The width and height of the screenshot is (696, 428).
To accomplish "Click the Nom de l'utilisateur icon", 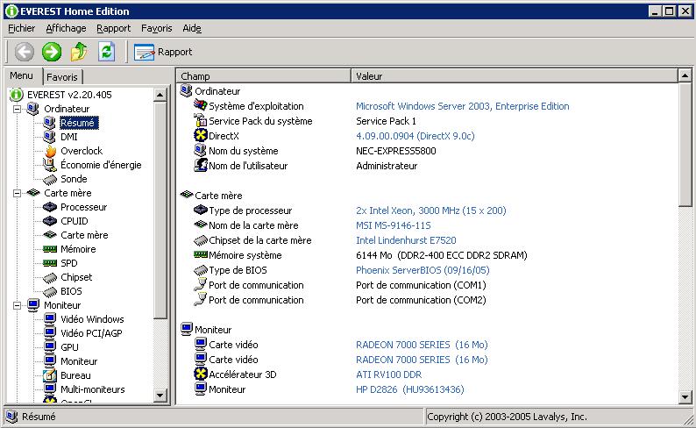I will click(201, 165).
